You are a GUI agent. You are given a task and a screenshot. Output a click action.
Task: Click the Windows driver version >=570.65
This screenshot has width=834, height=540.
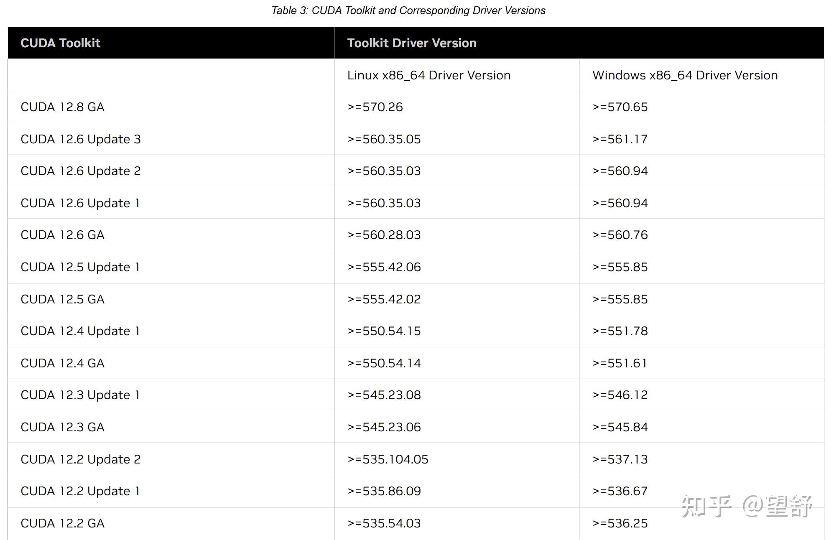pos(620,107)
